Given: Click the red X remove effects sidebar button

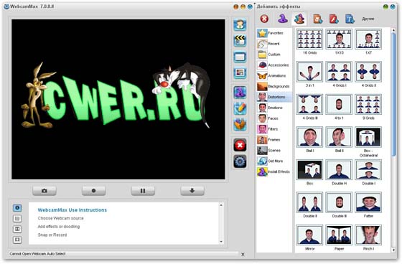Looking at the screenshot, I should (x=240, y=146).
